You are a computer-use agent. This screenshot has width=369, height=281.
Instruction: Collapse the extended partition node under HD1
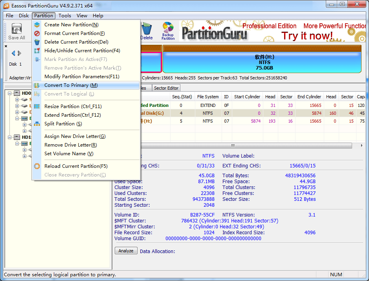tap(17, 143)
